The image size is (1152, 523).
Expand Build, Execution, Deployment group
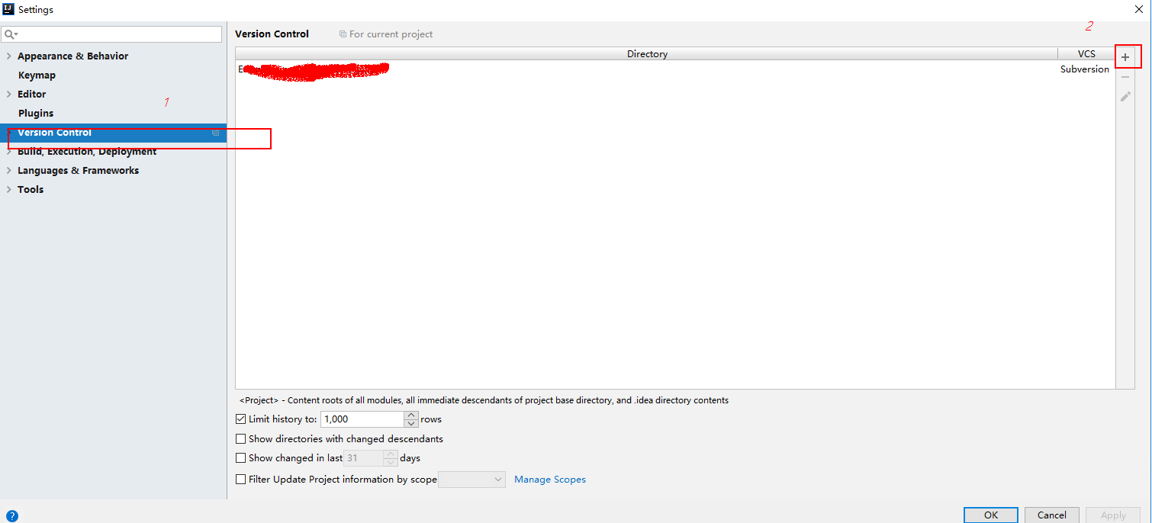8,152
